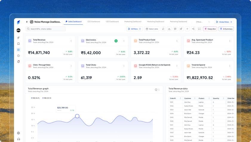Open All filters button
Screen dimensions: 251x142
135,29
